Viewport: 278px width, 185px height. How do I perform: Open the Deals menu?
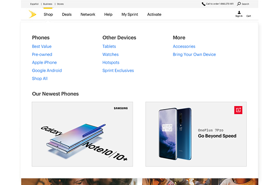tap(67, 14)
